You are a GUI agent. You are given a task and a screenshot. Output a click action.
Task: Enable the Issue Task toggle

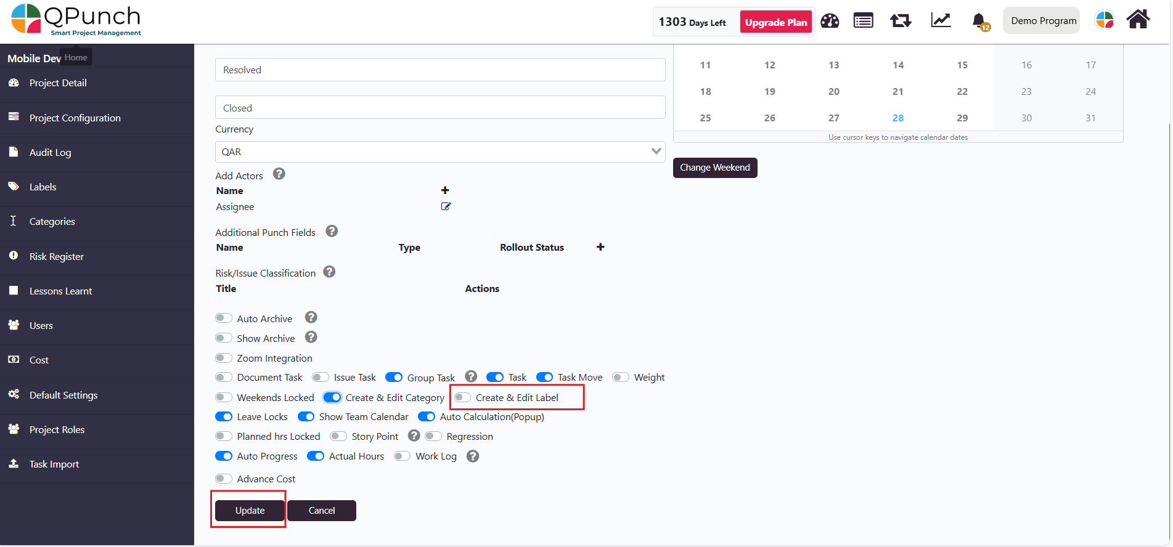321,377
